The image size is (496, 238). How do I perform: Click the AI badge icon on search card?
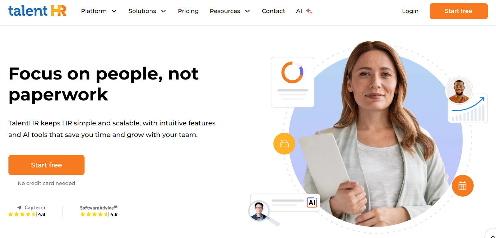tap(312, 202)
